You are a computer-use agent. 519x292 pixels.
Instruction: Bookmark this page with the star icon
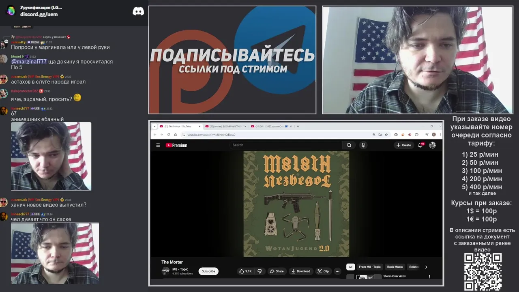(386, 135)
